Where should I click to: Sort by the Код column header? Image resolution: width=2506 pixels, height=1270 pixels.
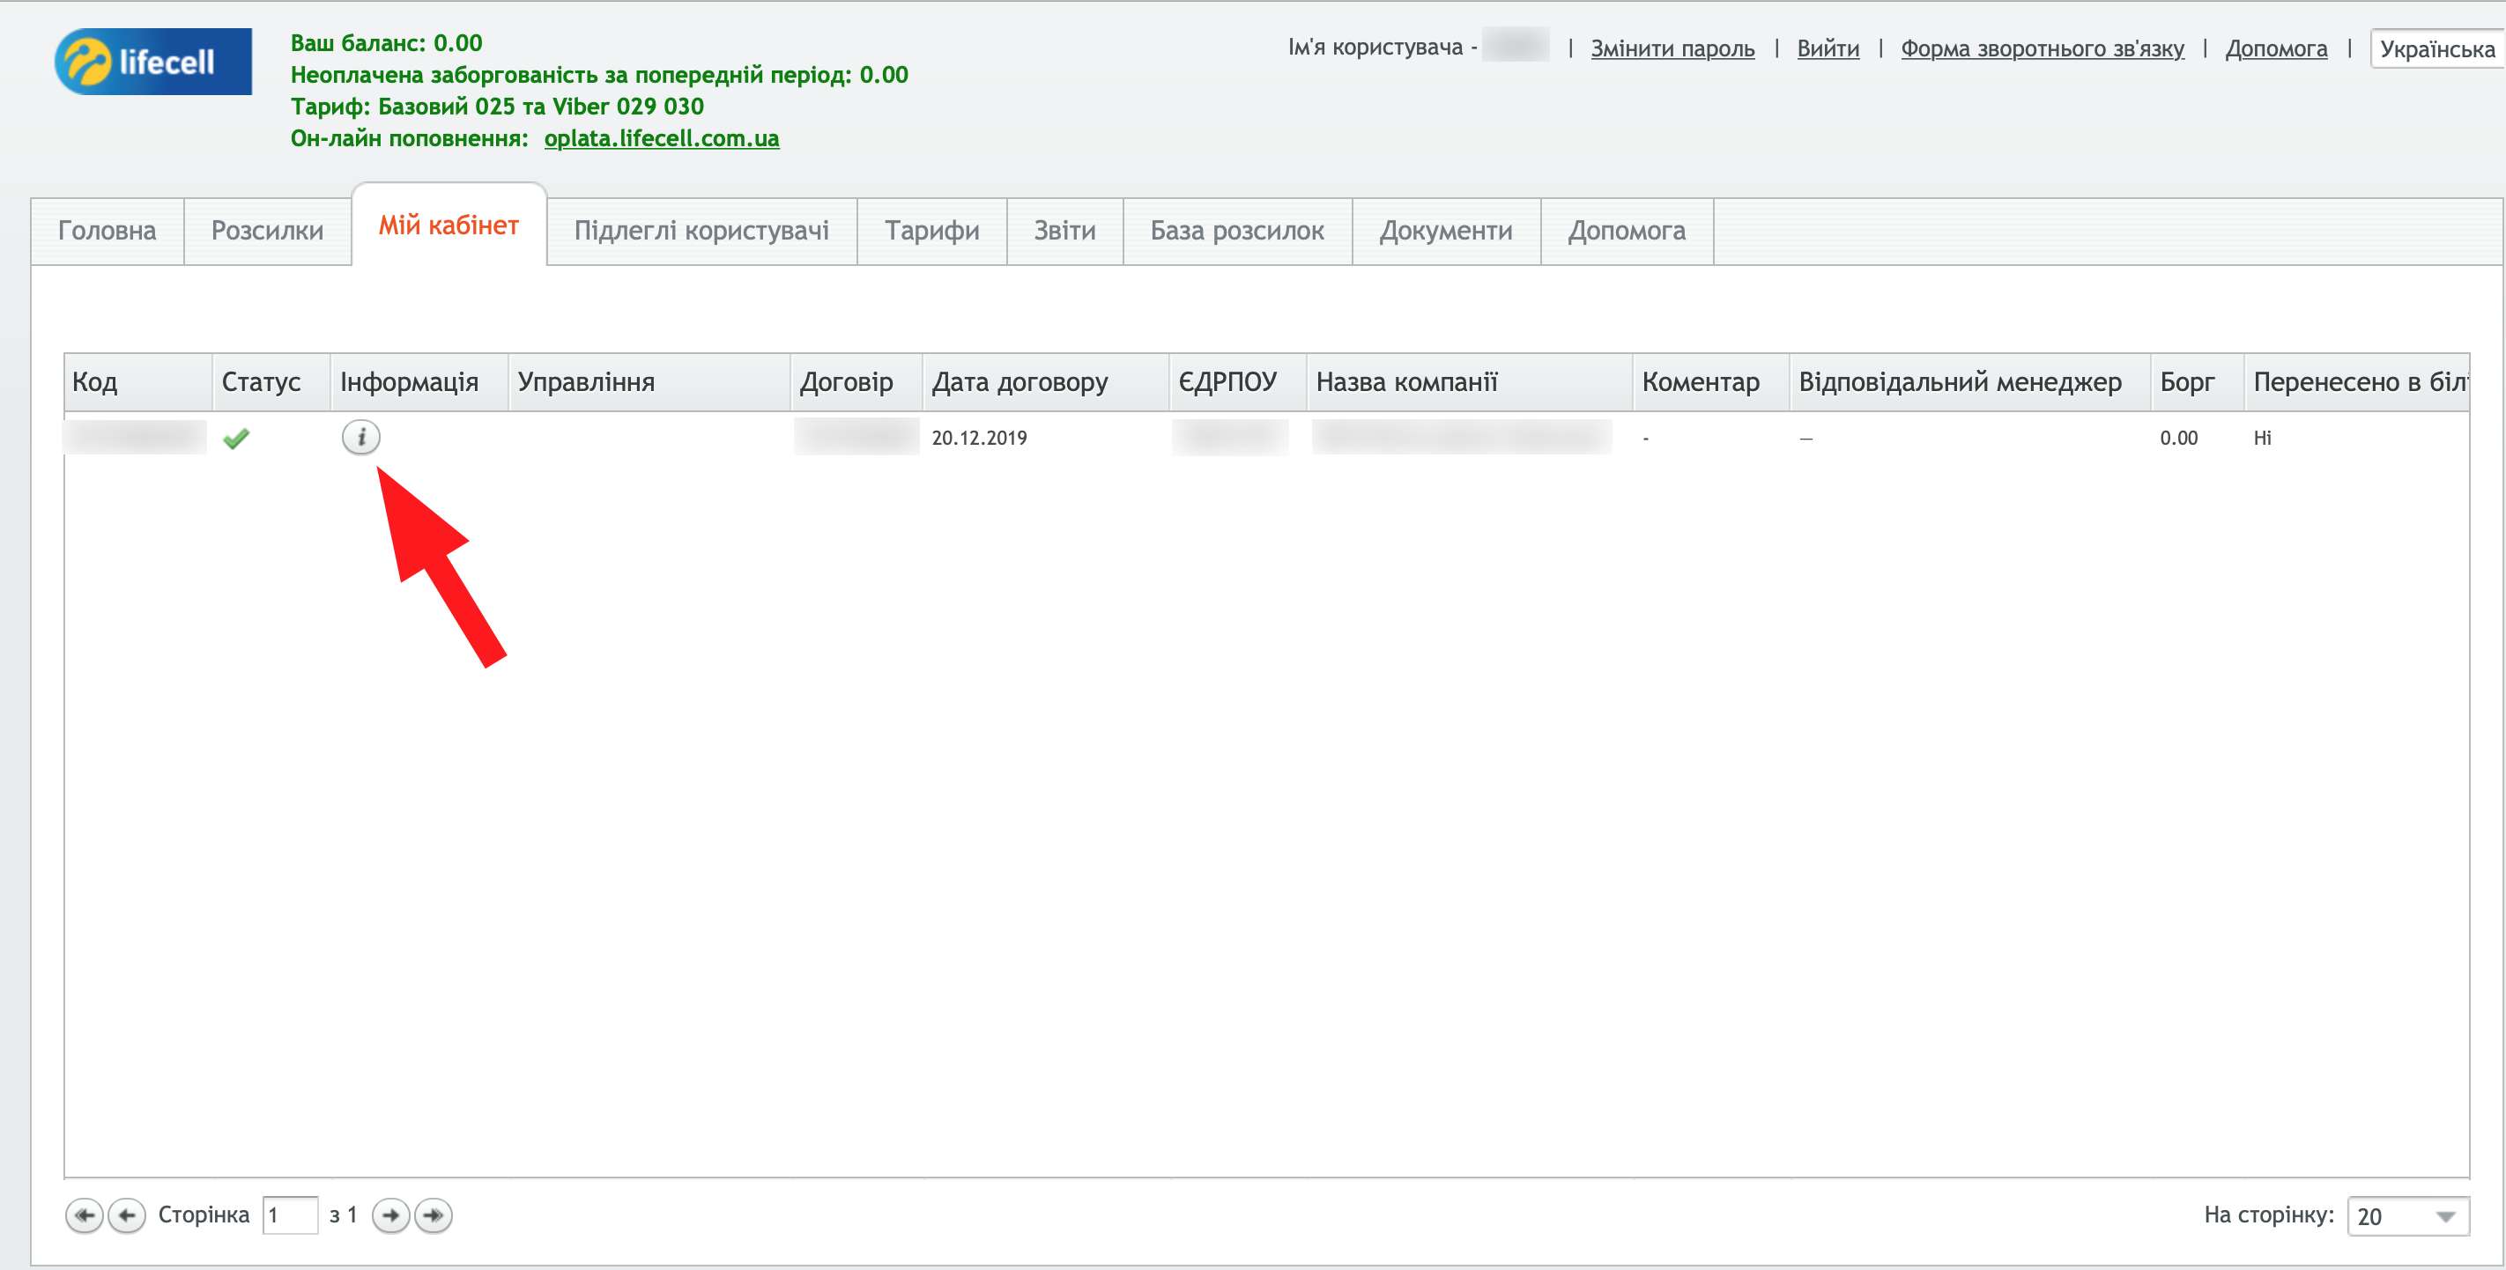(x=138, y=382)
